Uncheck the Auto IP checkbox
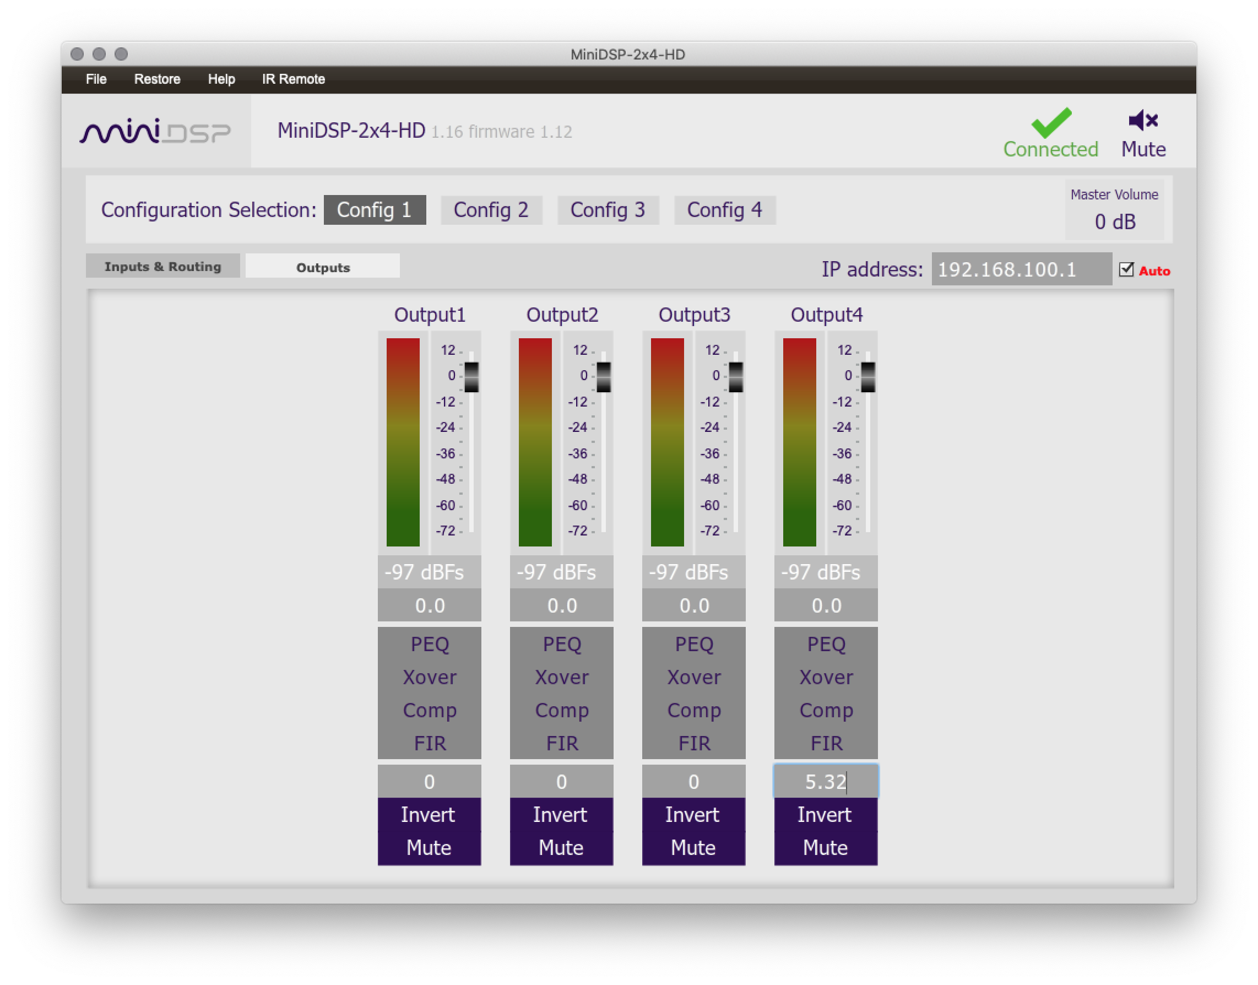This screenshot has height=985, width=1258. (x=1126, y=269)
